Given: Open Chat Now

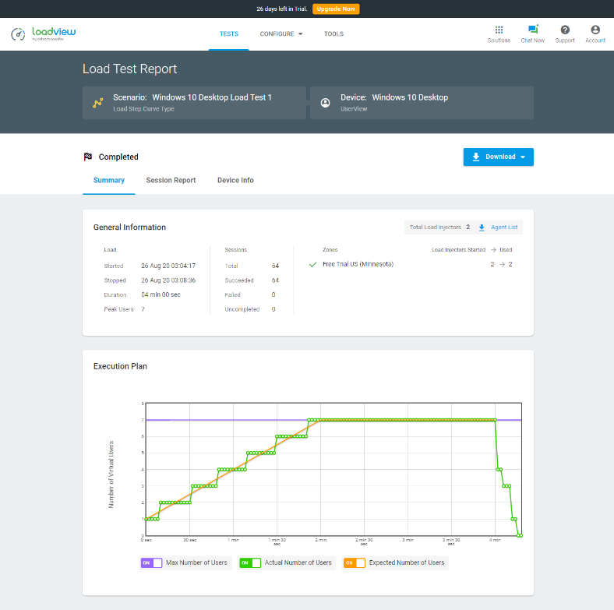Looking at the screenshot, I should [532, 33].
